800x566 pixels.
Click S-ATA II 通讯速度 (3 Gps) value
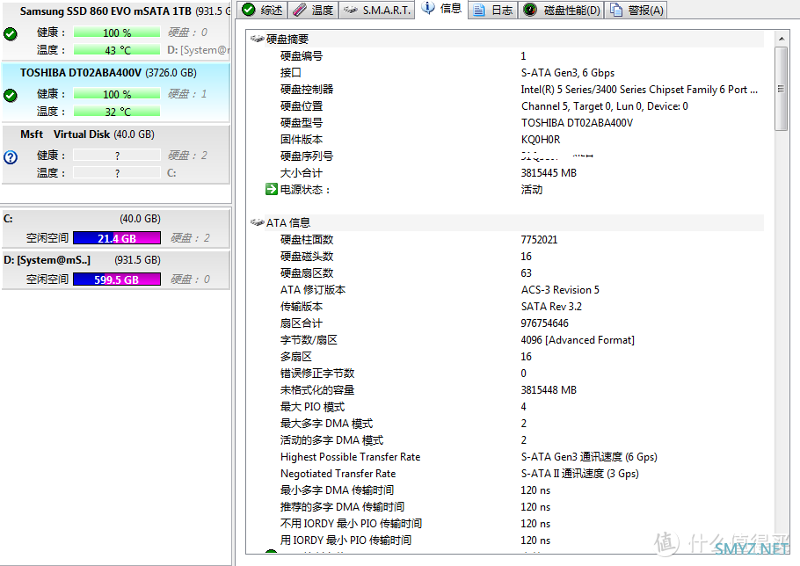click(579, 473)
